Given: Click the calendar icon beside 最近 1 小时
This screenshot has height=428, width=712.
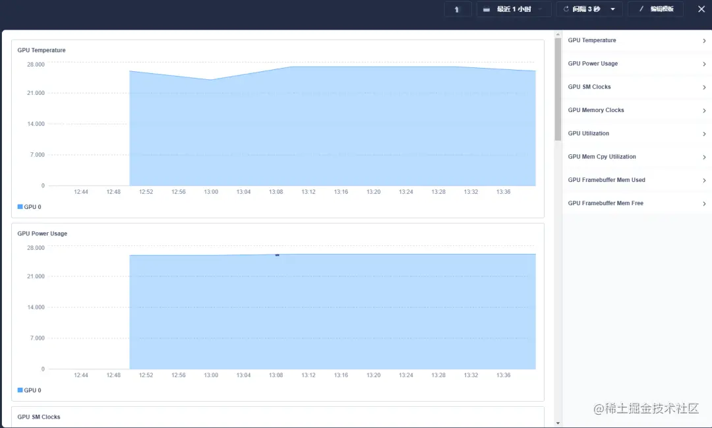Looking at the screenshot, I should 487,9.
